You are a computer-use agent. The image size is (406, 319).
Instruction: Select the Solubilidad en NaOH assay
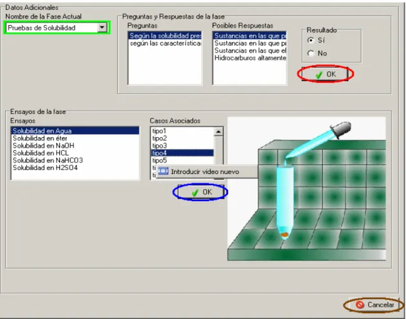[75, 146]
